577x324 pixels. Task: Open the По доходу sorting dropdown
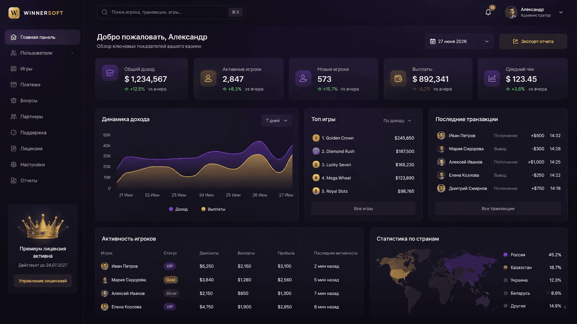tap(398, 121)
